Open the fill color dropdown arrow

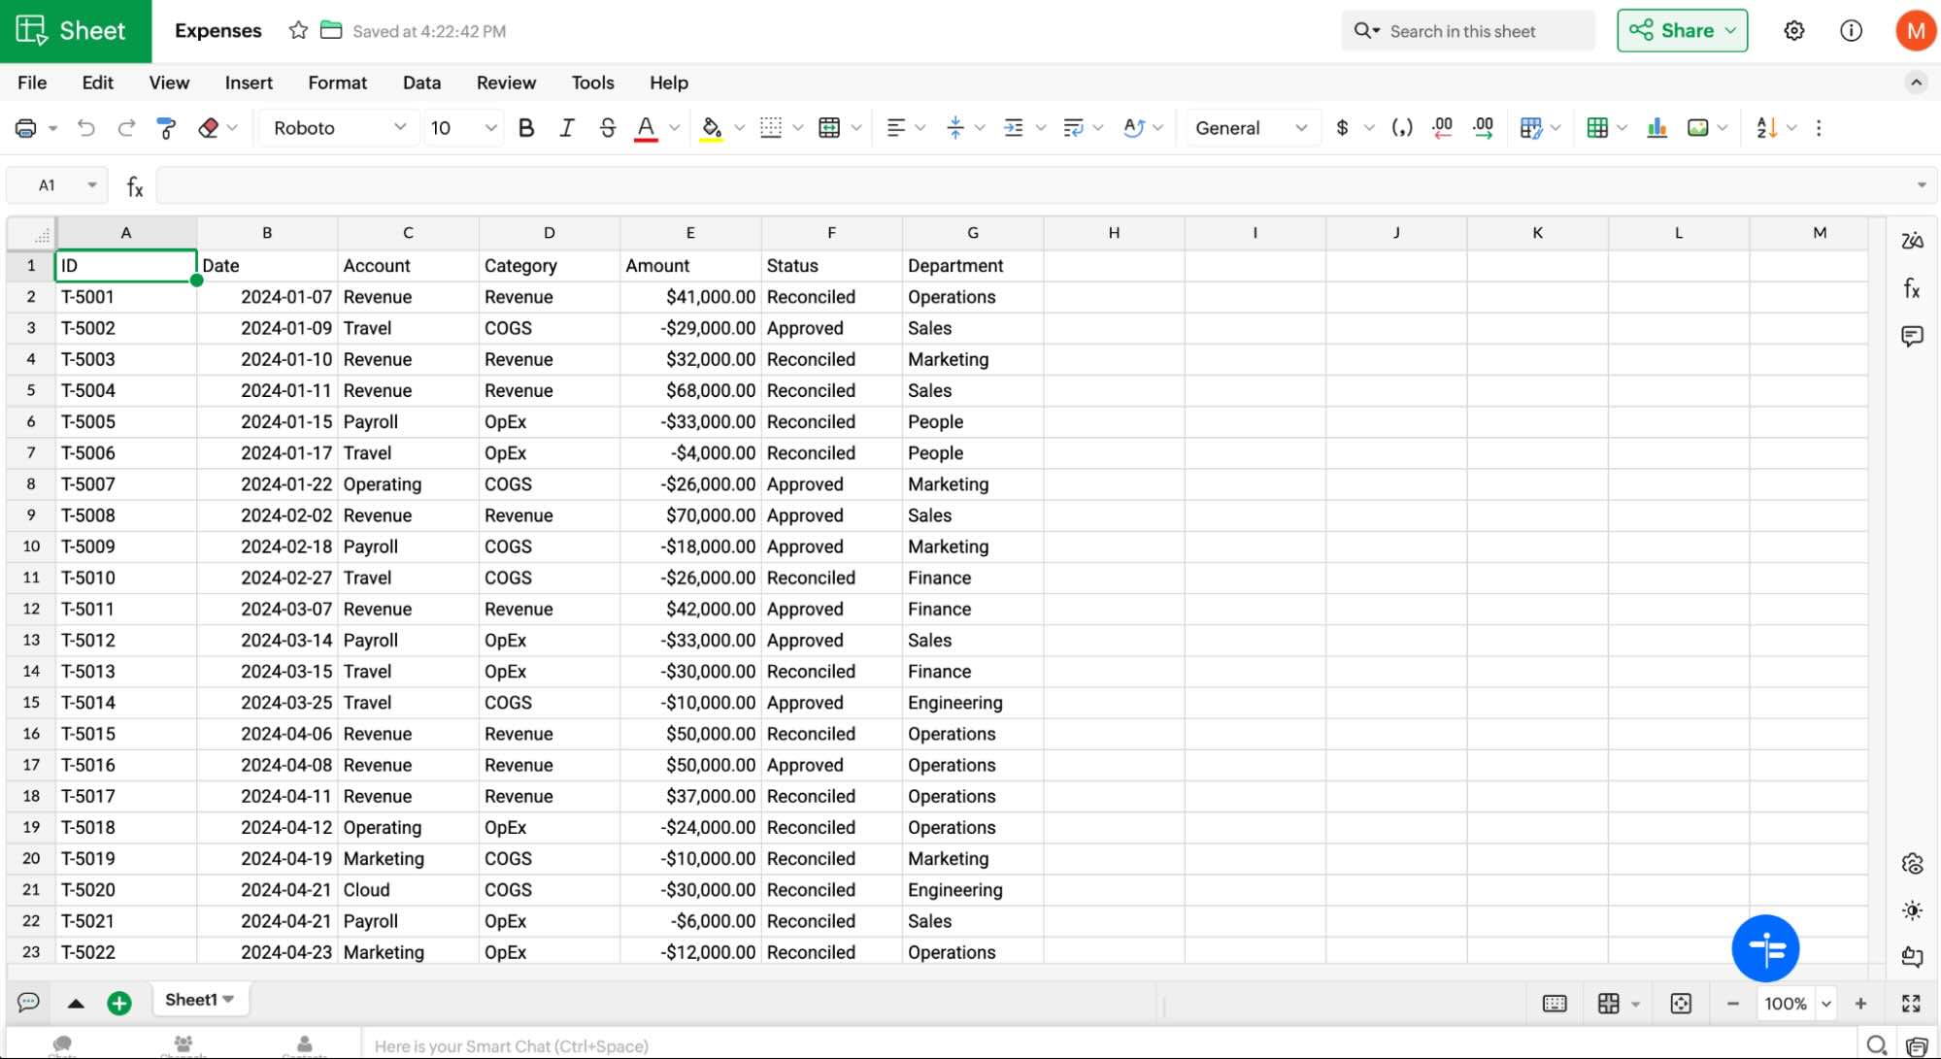point(740,128)
